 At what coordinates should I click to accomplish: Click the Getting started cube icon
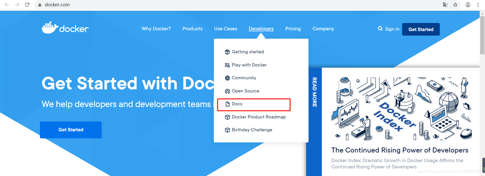[x=227, y=52]
